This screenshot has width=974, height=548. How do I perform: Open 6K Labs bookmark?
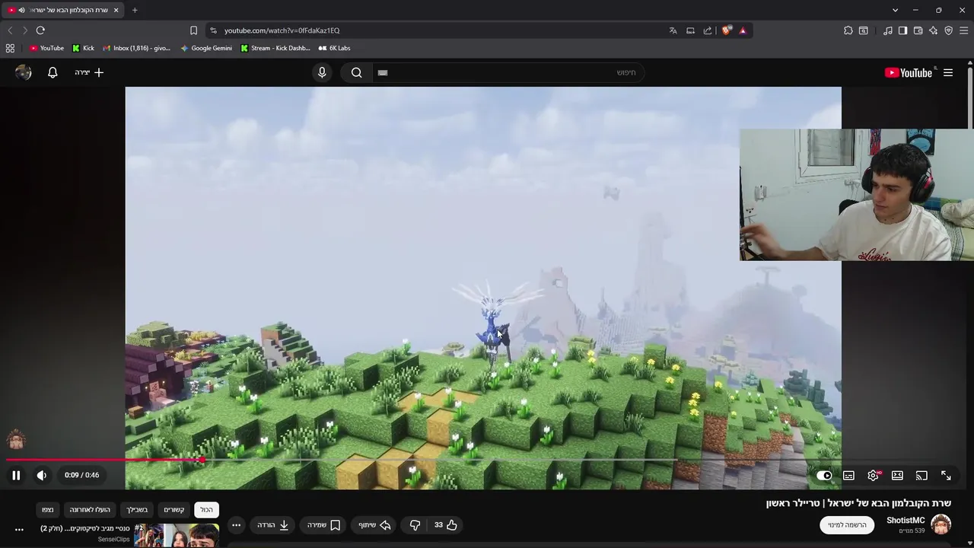(334, 48)
